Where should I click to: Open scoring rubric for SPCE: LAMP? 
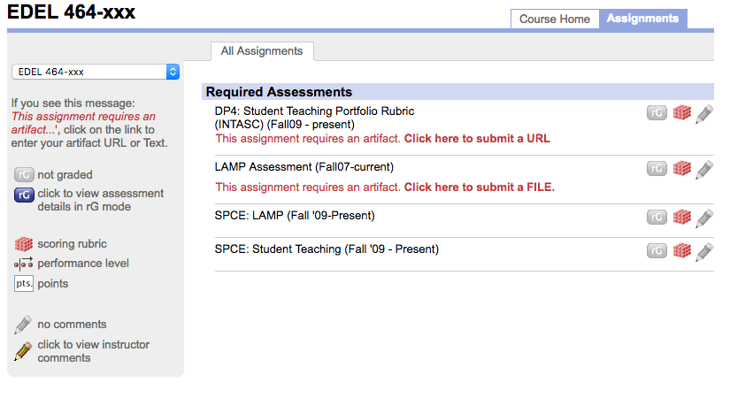point(680,217)
